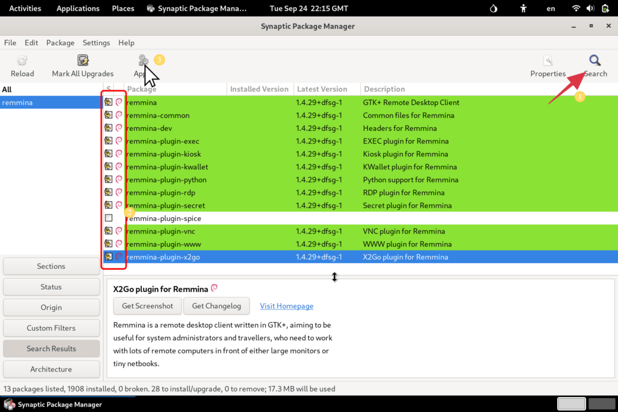Click the Apply gears toolbar icon
The image size is (618, 412).
pos(143,60)
